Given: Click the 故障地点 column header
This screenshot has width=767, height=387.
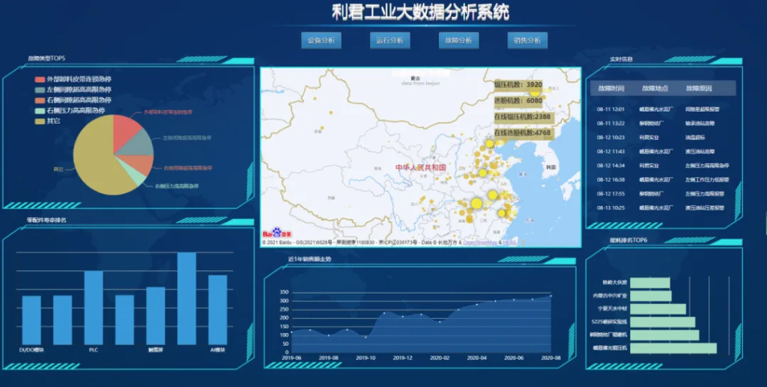Looking at the screenshot, I should (x=654, y=88).
